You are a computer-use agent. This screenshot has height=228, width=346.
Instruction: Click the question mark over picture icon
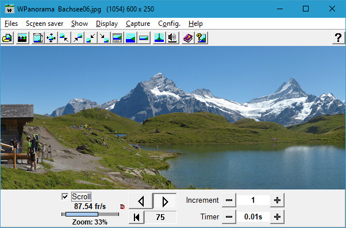201,38
